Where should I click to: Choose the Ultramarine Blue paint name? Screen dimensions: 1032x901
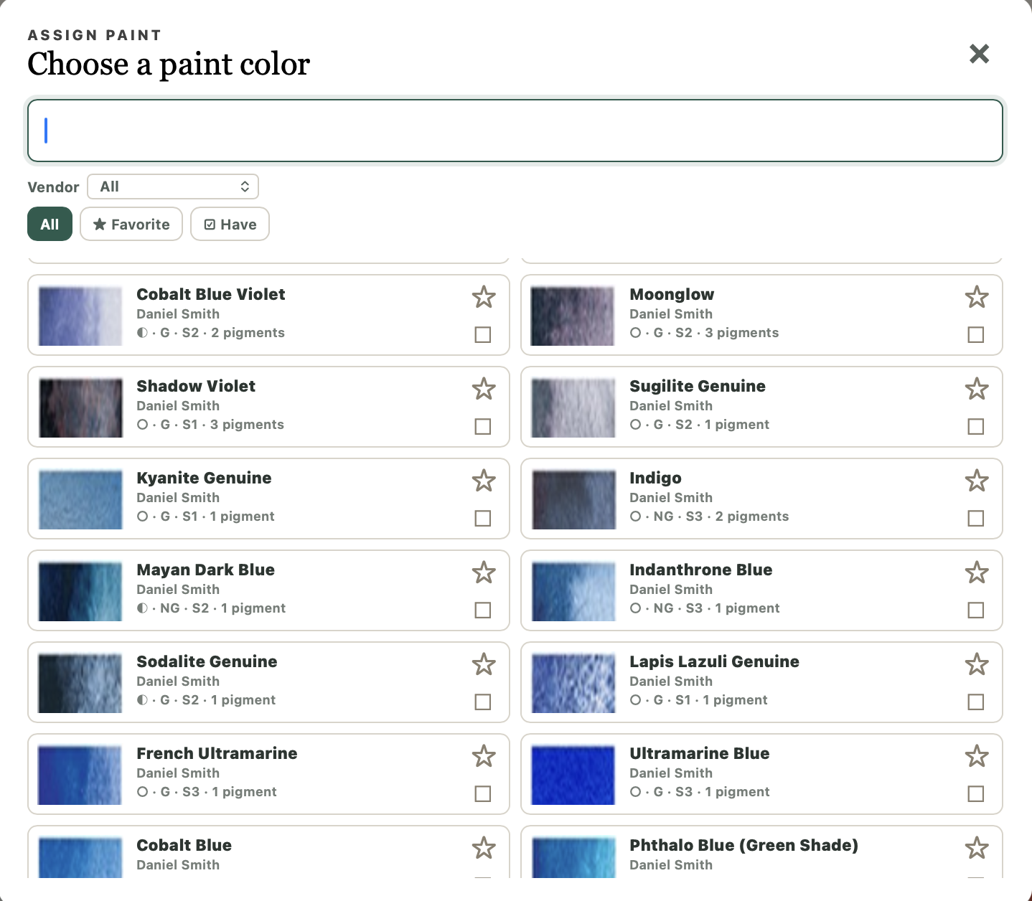700,753
